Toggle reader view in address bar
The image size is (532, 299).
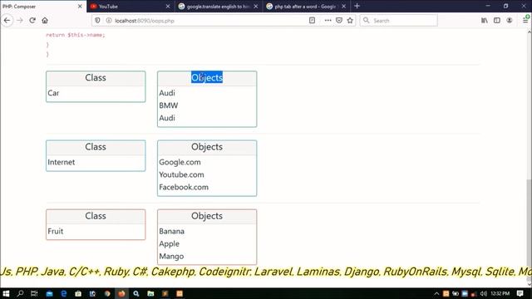click(313, 20)
